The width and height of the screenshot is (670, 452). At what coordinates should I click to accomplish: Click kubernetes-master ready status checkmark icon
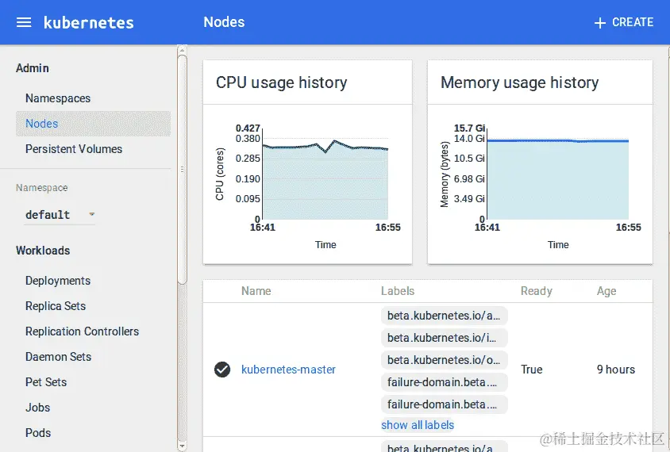(x=222, y=370)
